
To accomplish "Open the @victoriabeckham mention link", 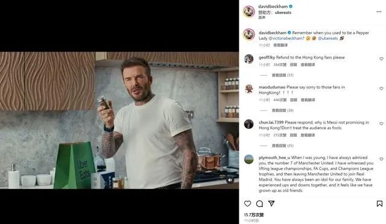I will click(x=286, y=39).
